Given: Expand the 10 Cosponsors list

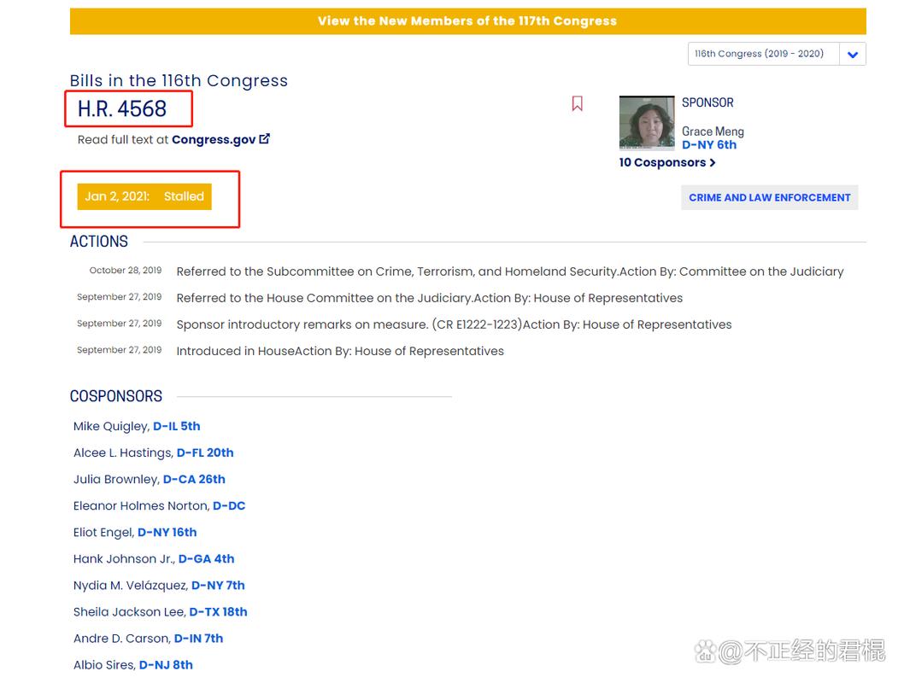Looking at the screenshot, I should click(x=666, y=162).
